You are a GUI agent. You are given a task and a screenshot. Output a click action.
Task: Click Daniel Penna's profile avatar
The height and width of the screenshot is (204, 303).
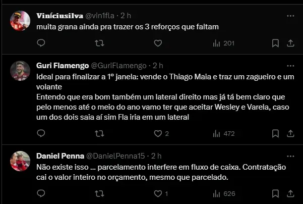click(19, 160)
